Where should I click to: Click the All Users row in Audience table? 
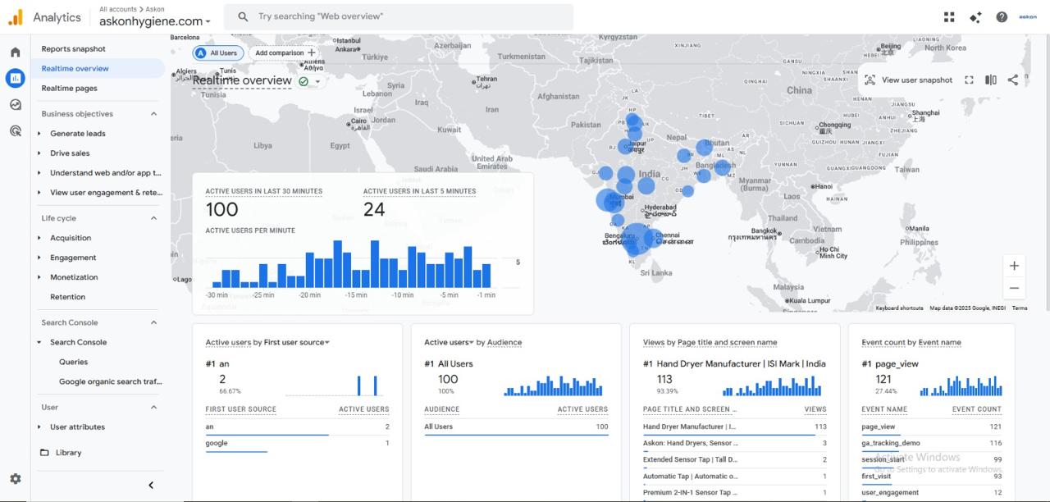(516, 427)
